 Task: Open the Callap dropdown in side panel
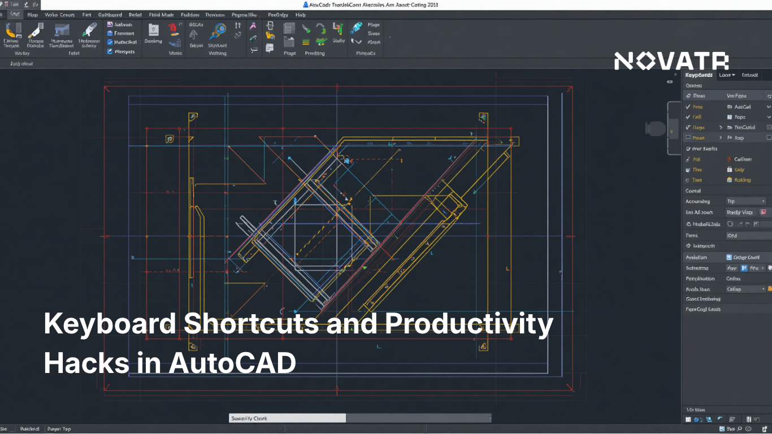click(745, 289)
